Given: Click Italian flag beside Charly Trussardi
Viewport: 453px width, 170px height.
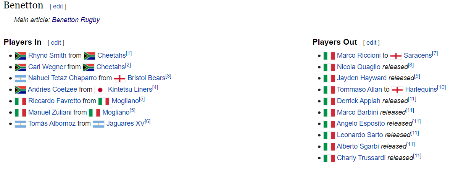Looking at the screenshot, I should (x=329, y=158).
